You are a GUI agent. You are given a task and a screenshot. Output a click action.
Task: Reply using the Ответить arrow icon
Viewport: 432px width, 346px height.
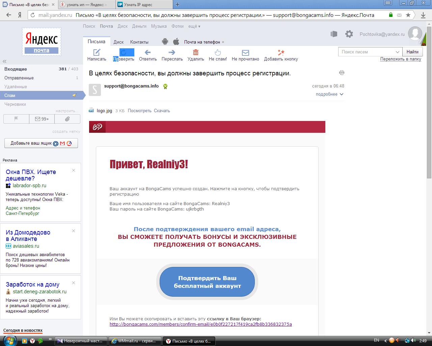tap(147, 52)
